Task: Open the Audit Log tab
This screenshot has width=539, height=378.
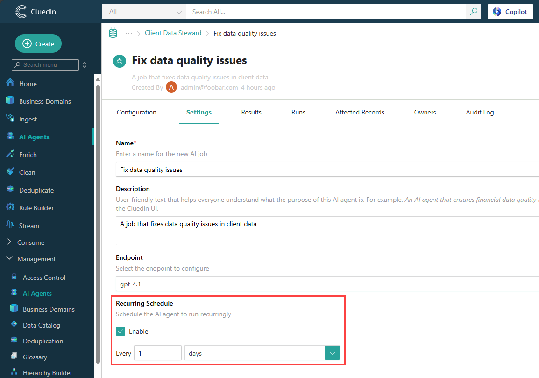Action: point(480,112)
